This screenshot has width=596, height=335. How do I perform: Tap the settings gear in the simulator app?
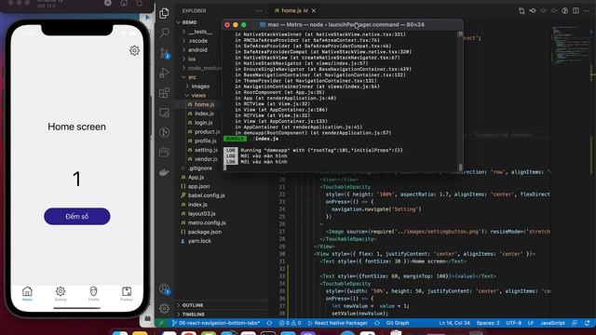[134, 50]
